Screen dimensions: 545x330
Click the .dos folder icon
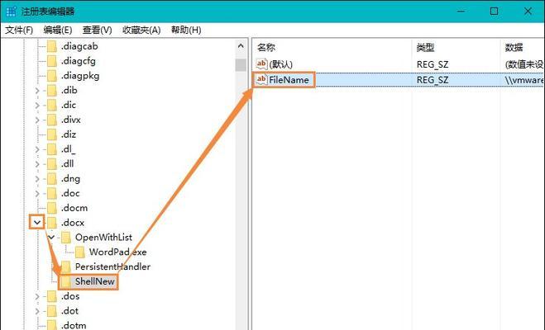(x=52, y=296)
